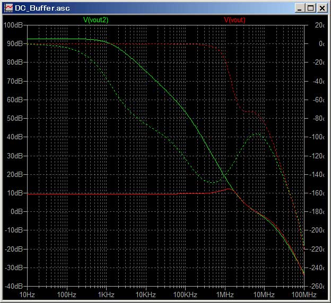Click the V(vout) red trace label
The height and width of the screenshot is (303, 331).
(234, 20)
